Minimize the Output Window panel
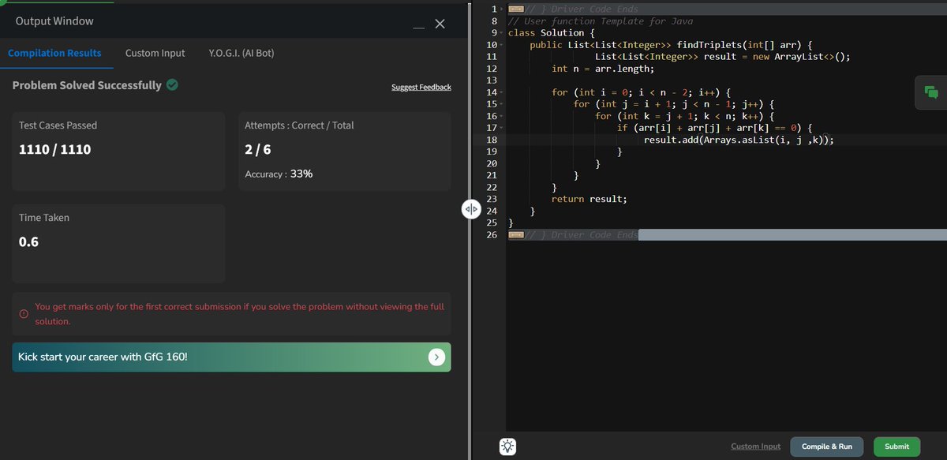This screenshot has width=947, height=460. click(x=418, y=29)
